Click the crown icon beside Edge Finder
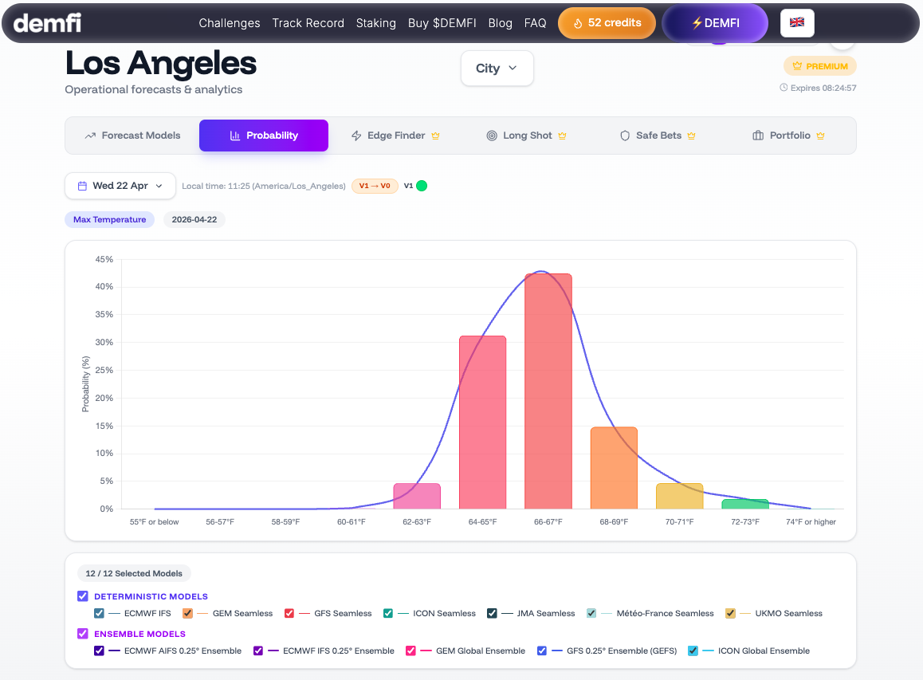The image size is (923, 680). coord(435,136)
